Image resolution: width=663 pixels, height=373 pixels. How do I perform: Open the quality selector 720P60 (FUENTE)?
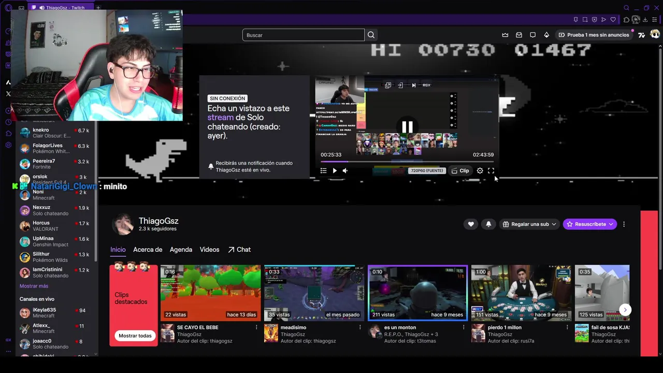(427, 170)
